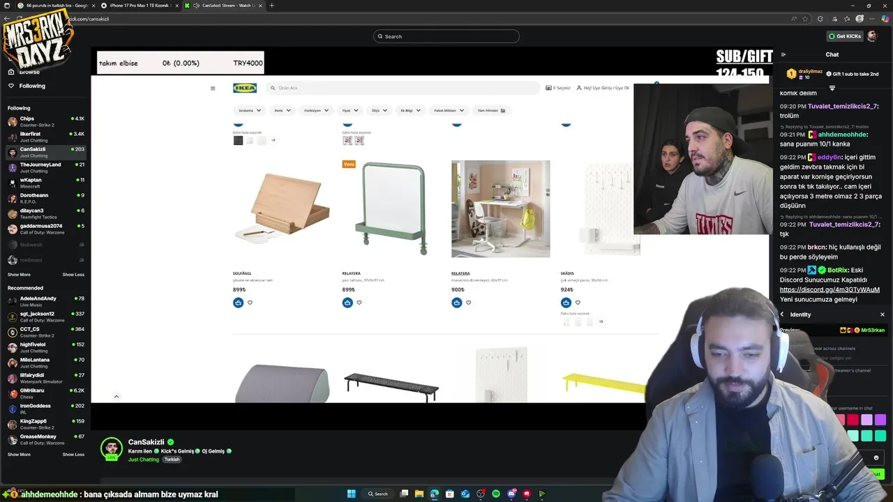
Task: Open the SOLFÄGEL easel product image
Action: coord(282,208)
